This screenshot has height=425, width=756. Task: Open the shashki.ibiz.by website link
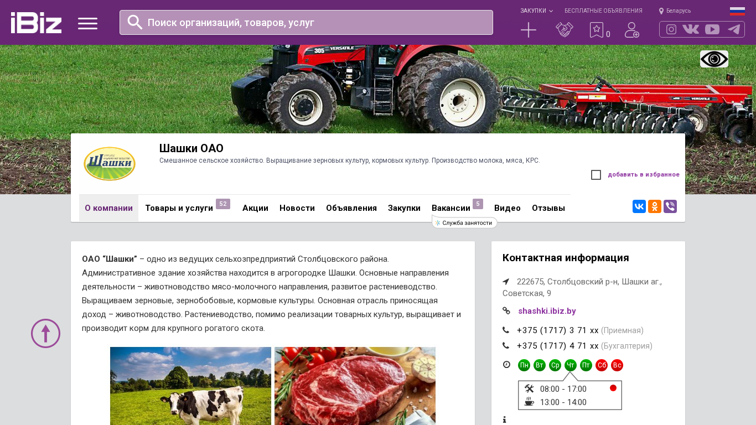(547, 311)
